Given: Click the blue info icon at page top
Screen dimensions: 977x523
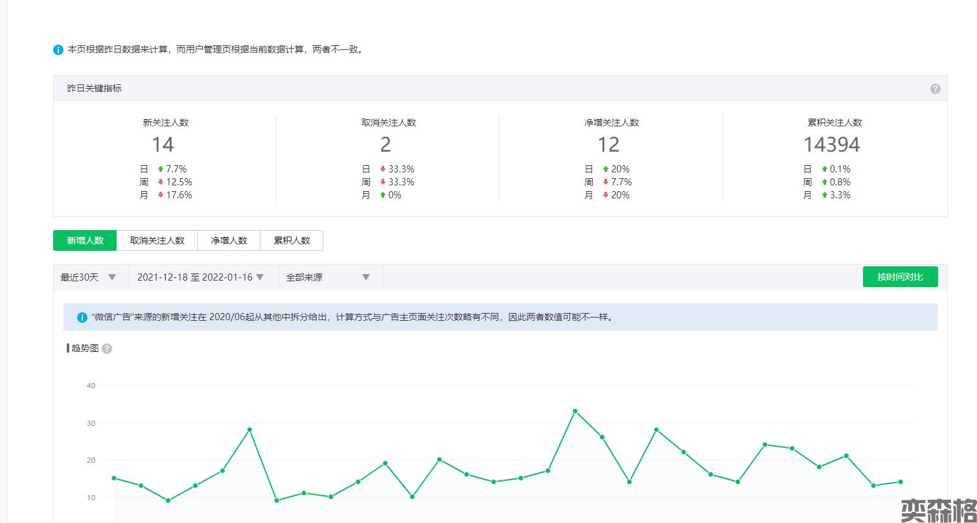Looking at the screenshot, I should pyautogui.click(x=58, y=50).
